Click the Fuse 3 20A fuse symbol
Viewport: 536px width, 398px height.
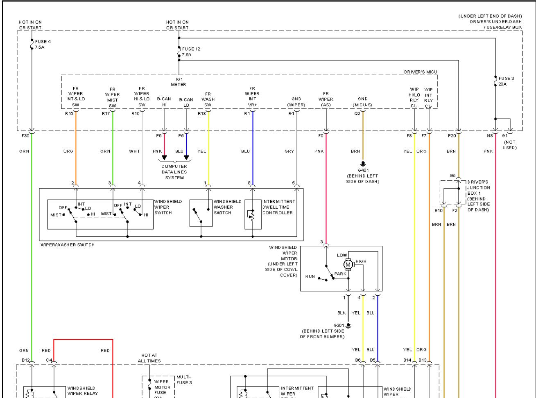pos(495,81)
